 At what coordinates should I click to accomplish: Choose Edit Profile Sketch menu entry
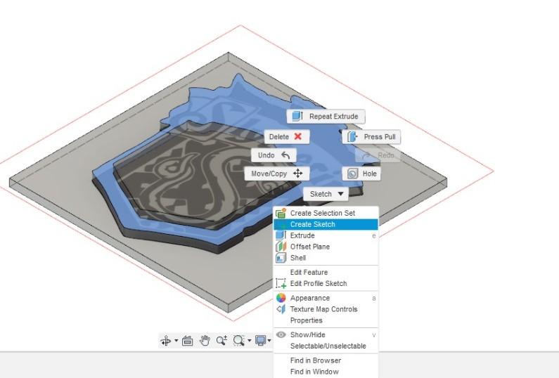(326, 284)
